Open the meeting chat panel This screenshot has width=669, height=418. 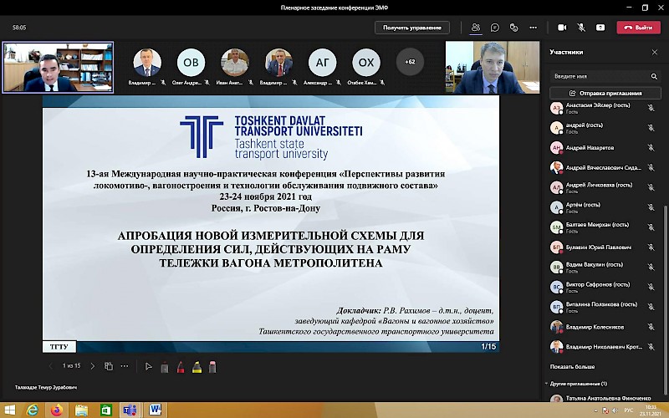coord(495,28)
